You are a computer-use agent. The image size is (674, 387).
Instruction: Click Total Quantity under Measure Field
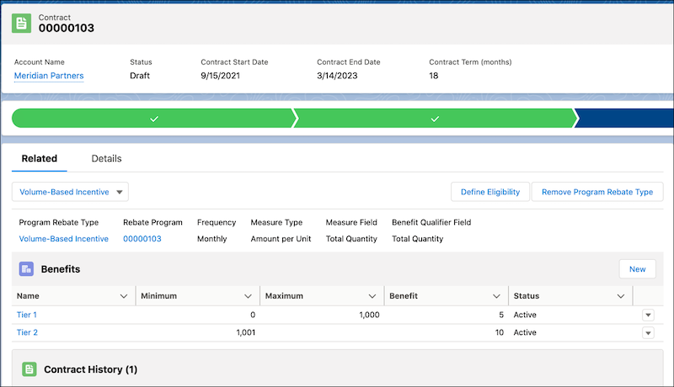pos(351,239)
